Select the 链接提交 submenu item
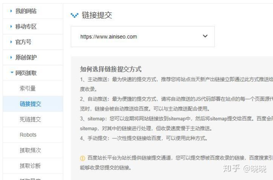The image size is (273, 180). [33, 104]
